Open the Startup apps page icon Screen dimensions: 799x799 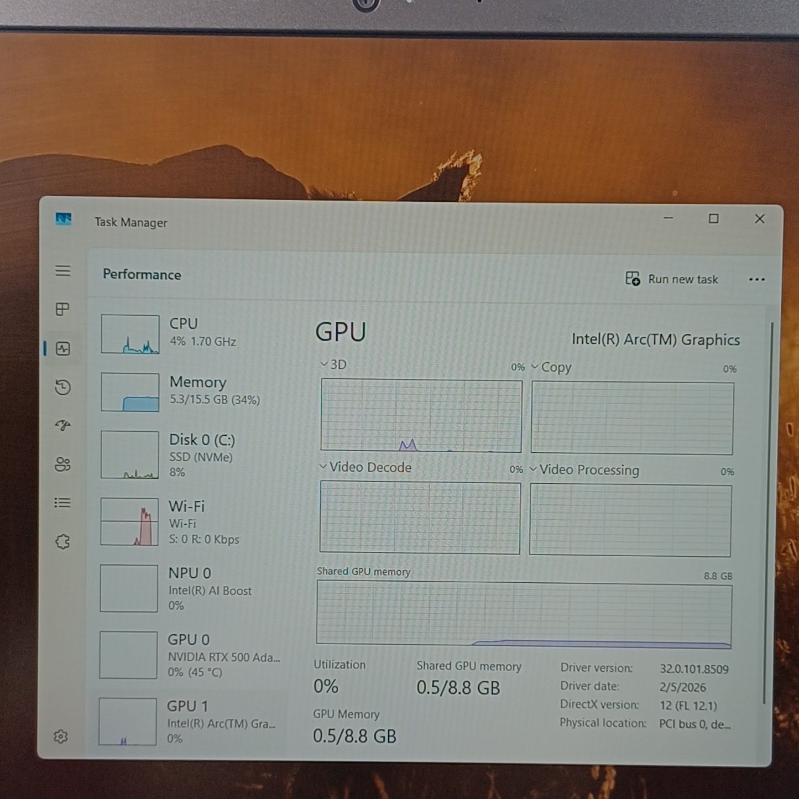[62, 425]
